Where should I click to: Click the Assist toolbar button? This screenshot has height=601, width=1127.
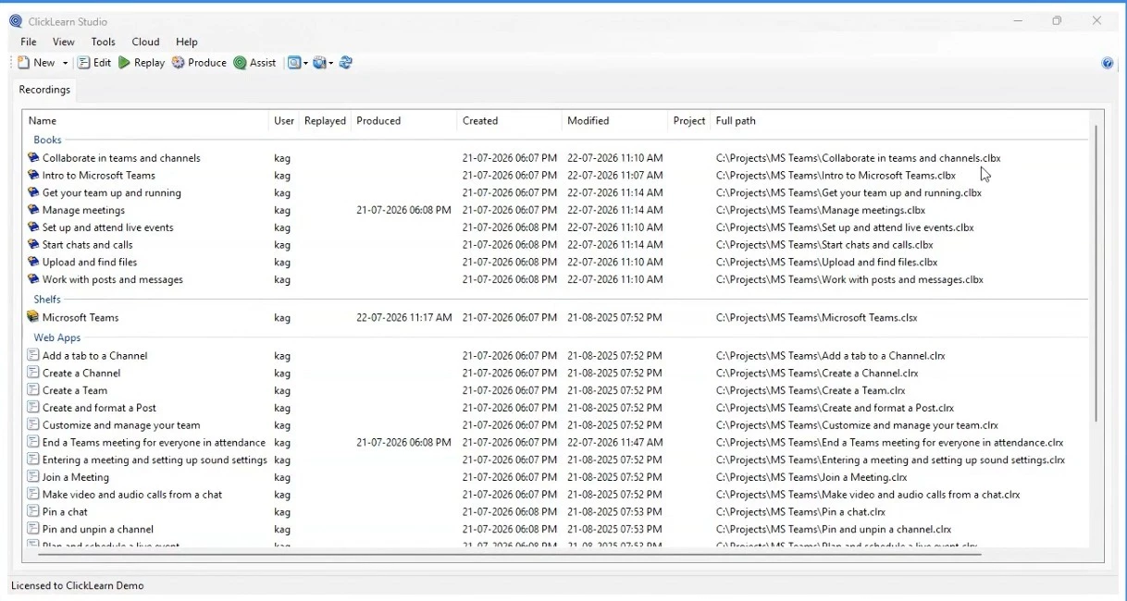(254, 63)
